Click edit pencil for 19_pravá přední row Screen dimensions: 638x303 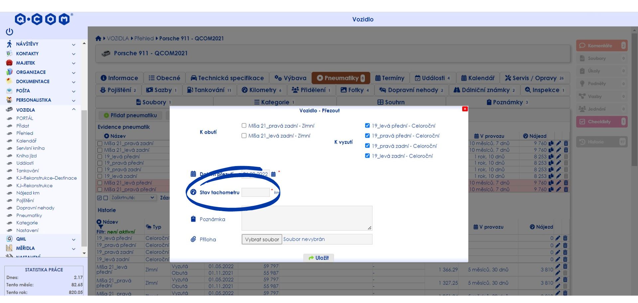558,163
